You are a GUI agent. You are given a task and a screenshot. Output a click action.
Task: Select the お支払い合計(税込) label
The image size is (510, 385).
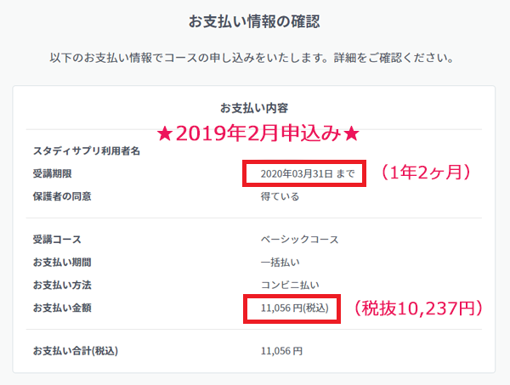pos(76,351)
